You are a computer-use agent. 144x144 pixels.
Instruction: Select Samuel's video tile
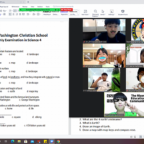[104, 80]
